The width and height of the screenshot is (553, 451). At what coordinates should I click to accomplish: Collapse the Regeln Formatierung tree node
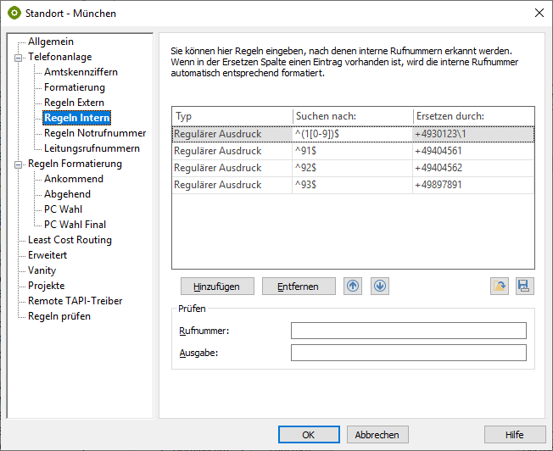point(18,164)
